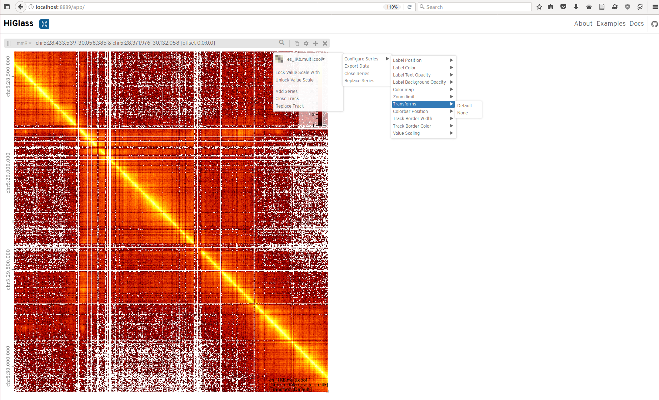Open the view settings gear
The width and height of the screenshot is (659, 400).
(306, 43)
